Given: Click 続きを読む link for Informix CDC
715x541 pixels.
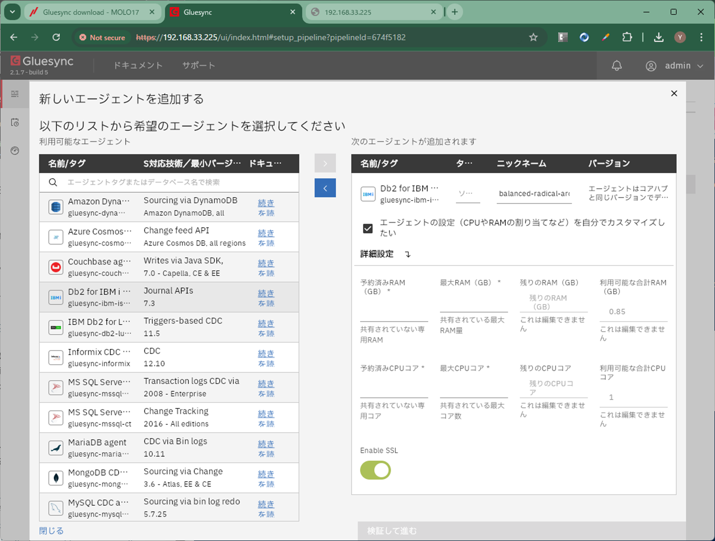Looking at the screenshot, I should click(x=266, y=358).
